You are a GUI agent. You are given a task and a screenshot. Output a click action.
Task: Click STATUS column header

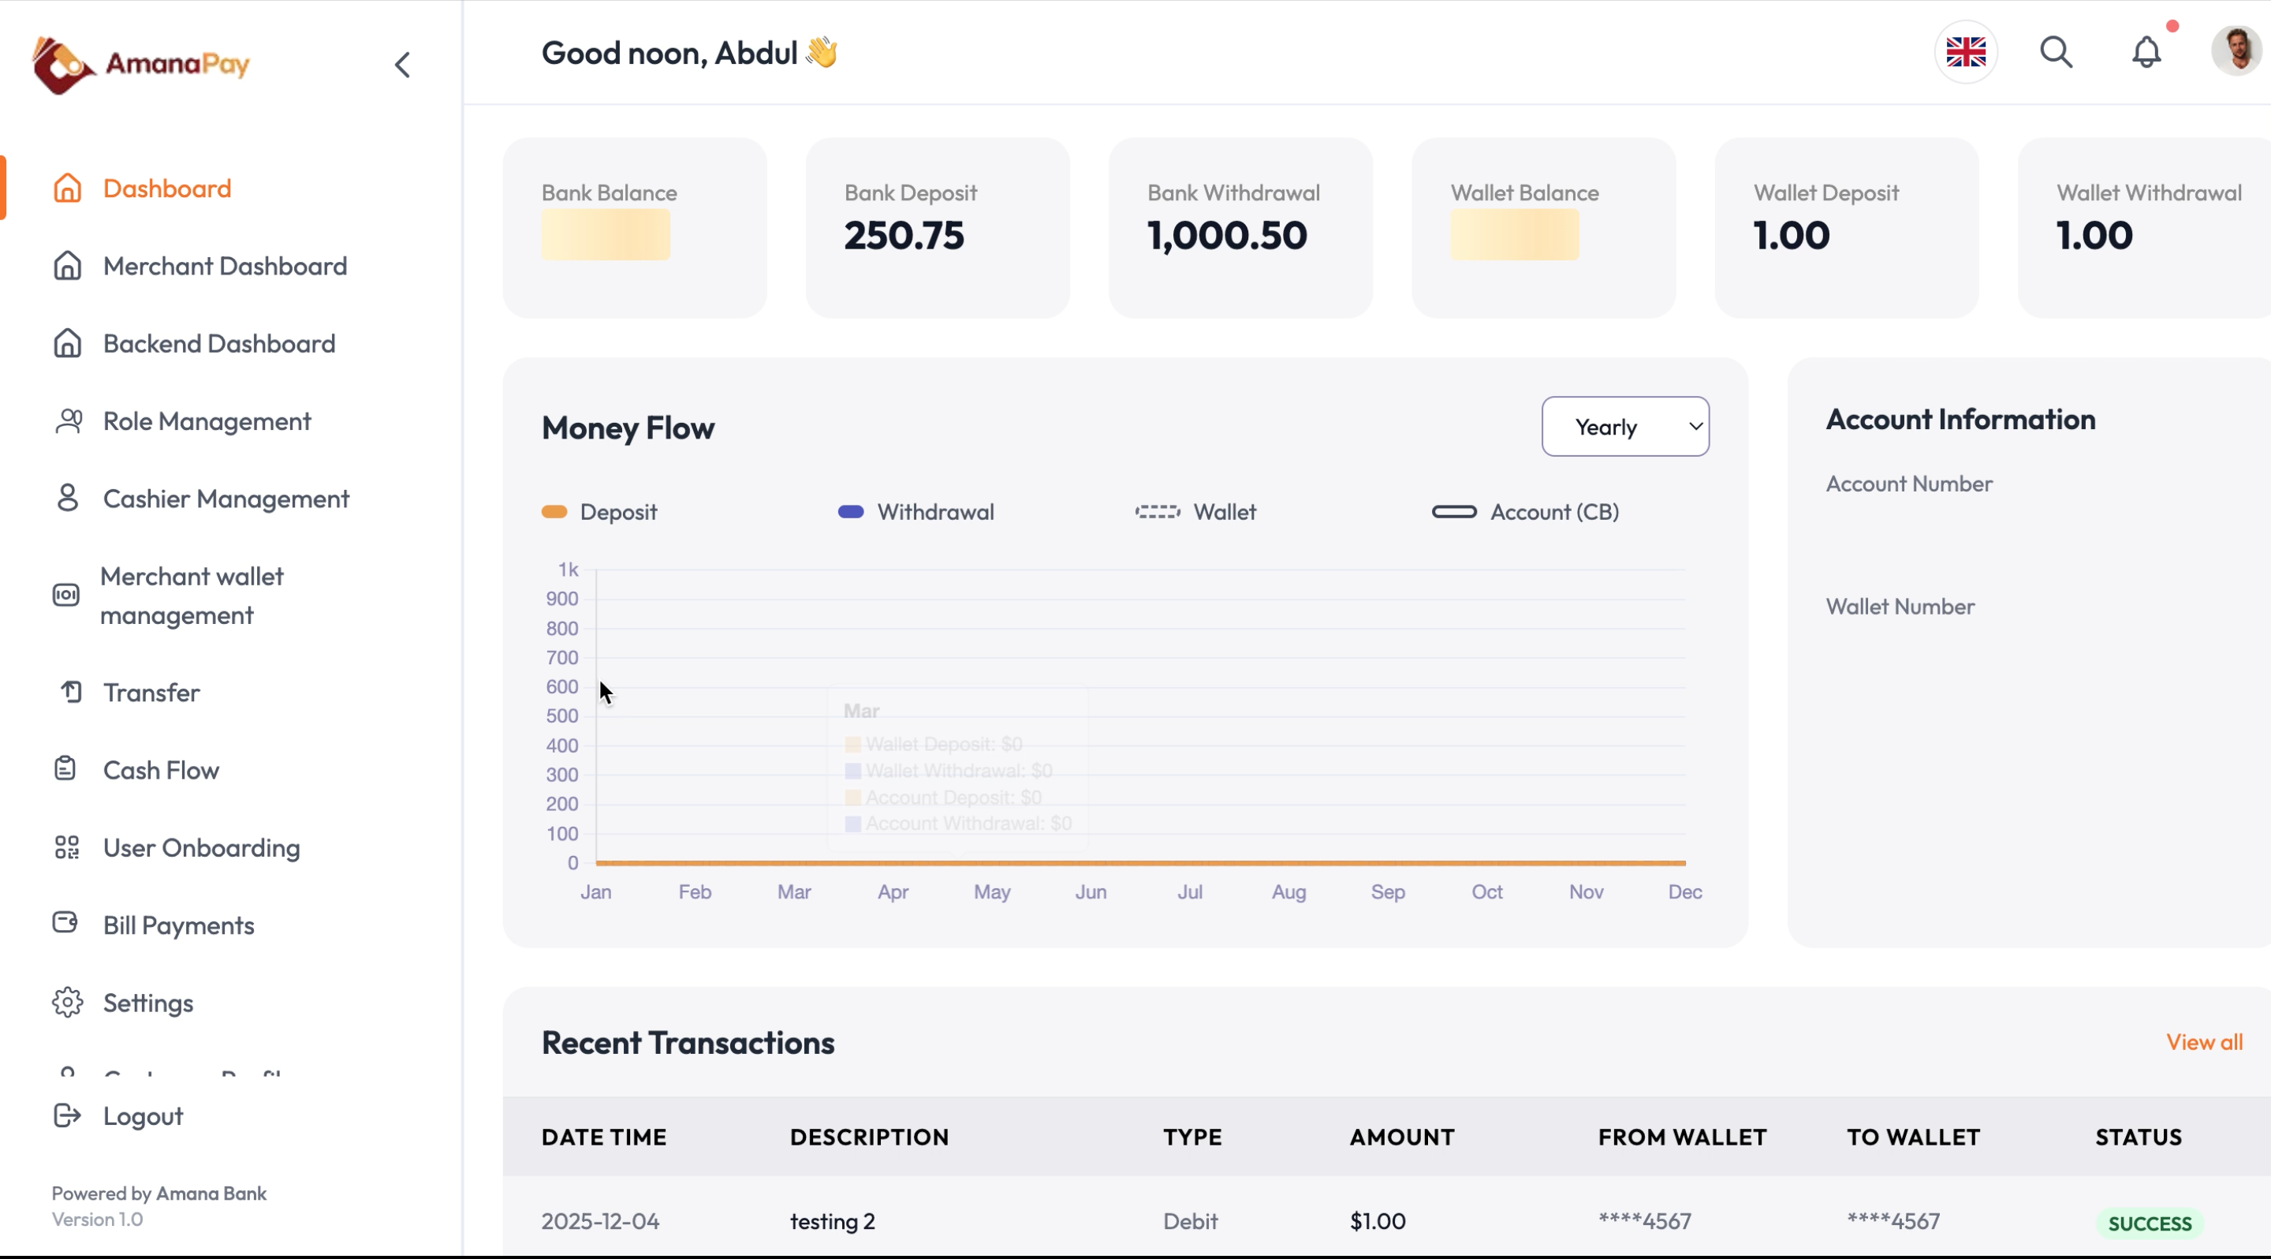[2139, 1138]
